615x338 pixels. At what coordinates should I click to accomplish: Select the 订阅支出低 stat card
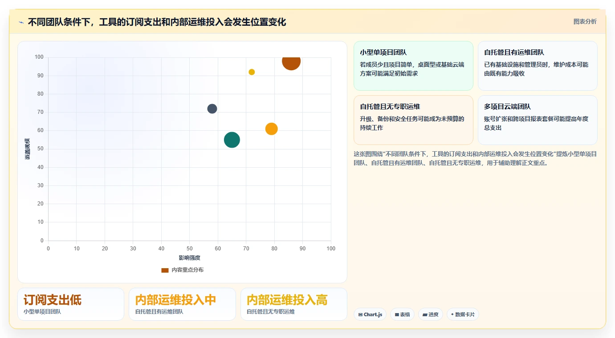71,304
